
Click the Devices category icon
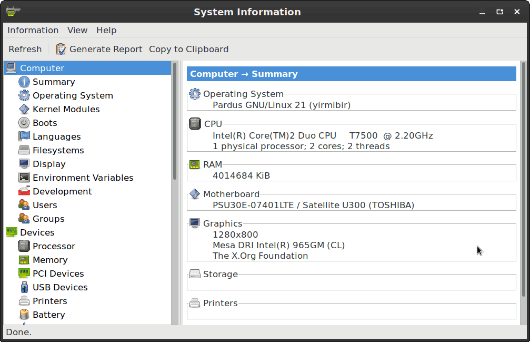(x=11, y=232)
